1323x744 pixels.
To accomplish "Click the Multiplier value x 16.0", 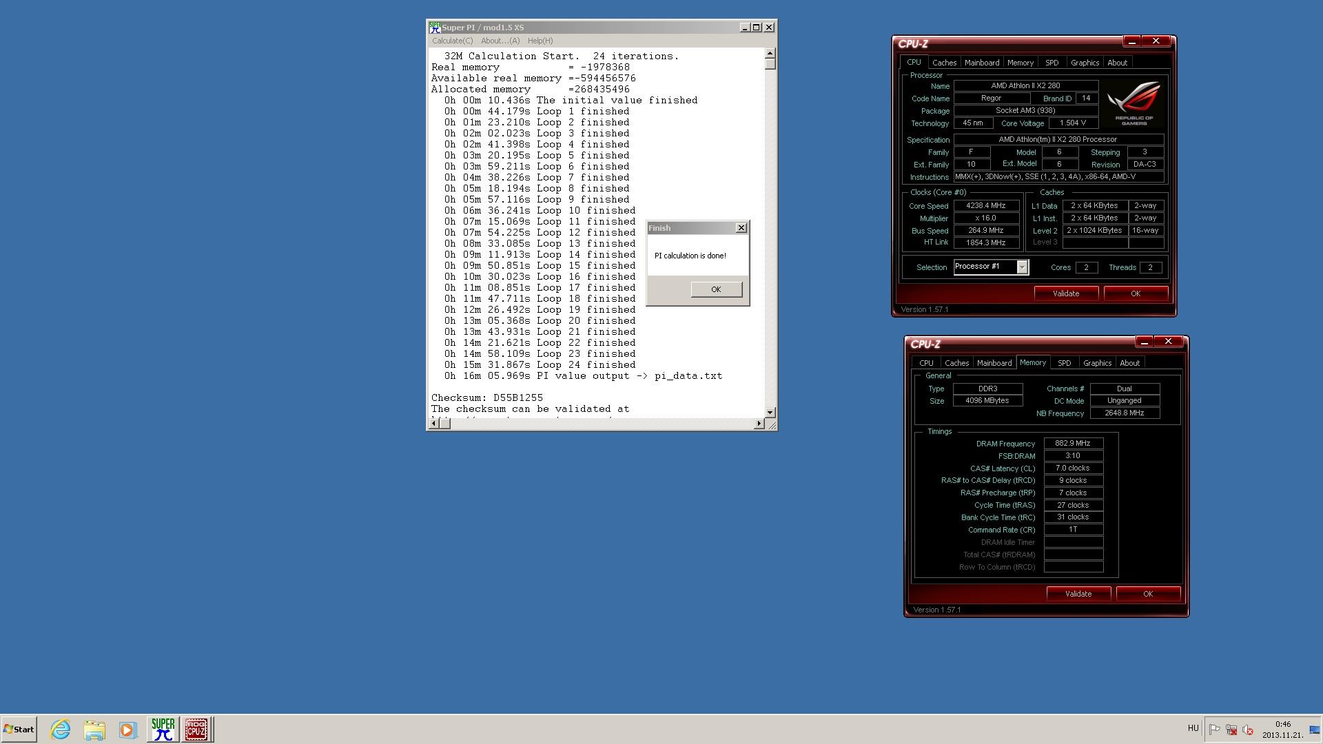I will point(986,218).
